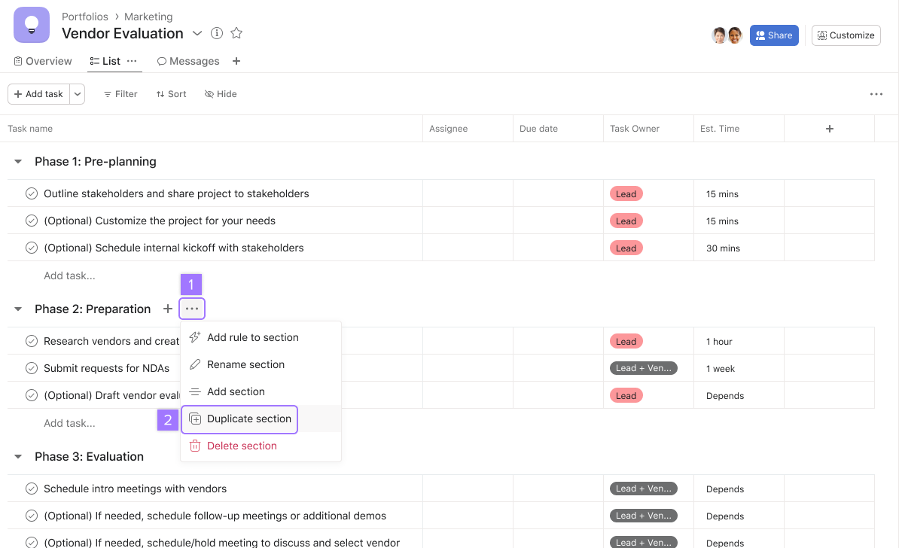Open the toolbar overflow menu on the right

click(876, 93)
